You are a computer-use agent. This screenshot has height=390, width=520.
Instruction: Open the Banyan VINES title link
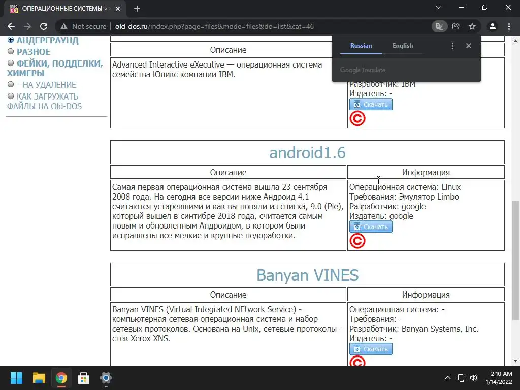click(307, 275)
